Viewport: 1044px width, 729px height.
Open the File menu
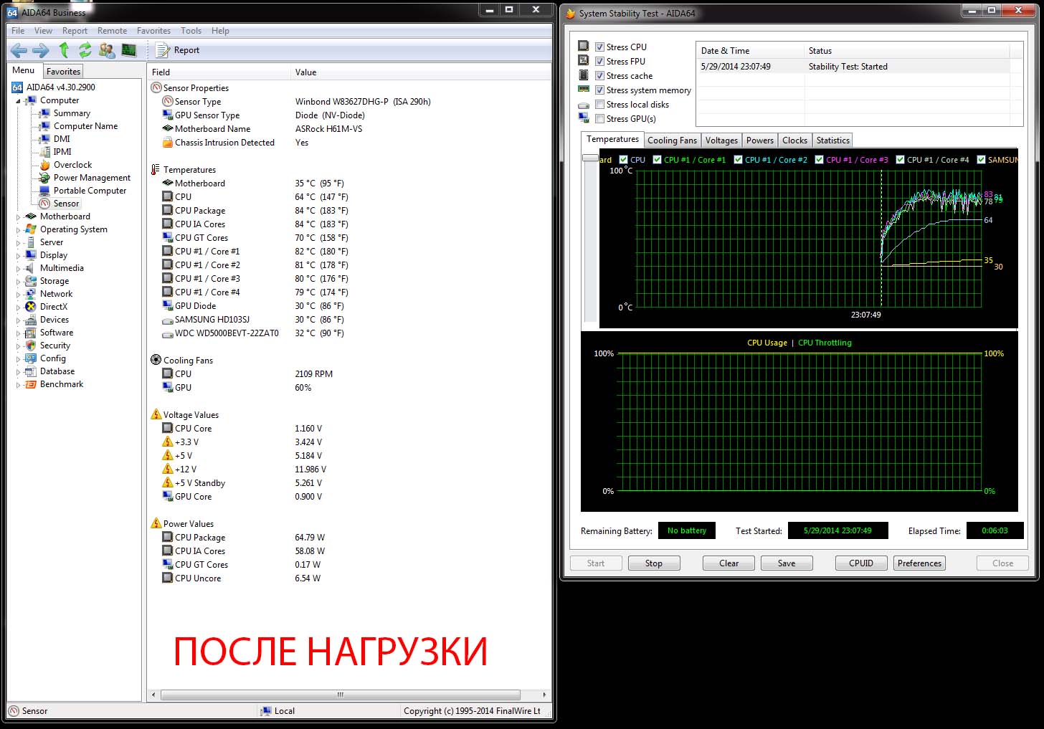tap(18, 31)
